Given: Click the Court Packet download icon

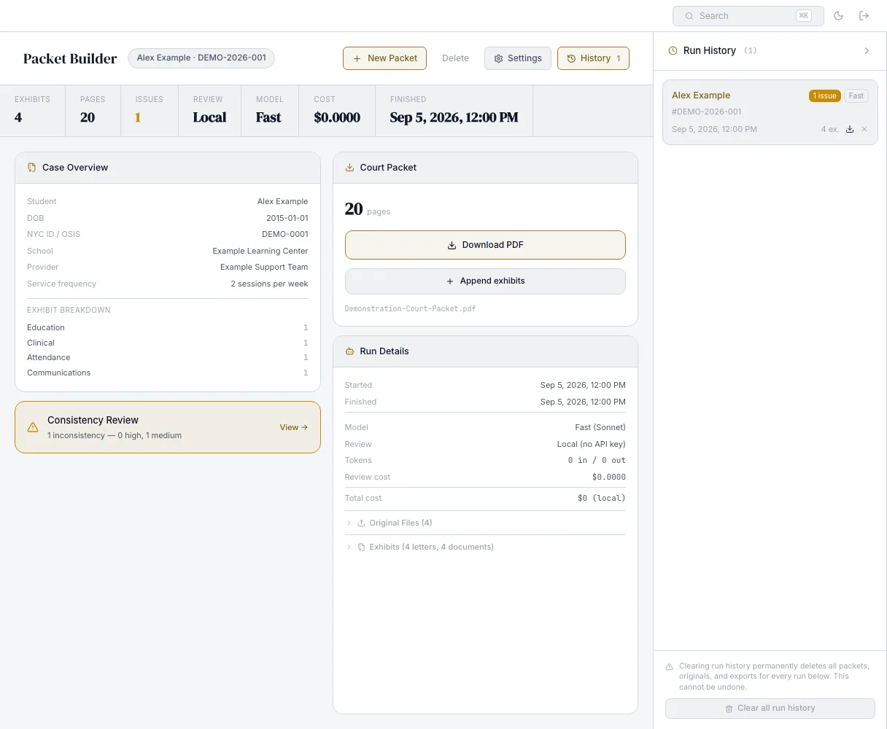Looking at the screenshot, I should click(349, 168).
